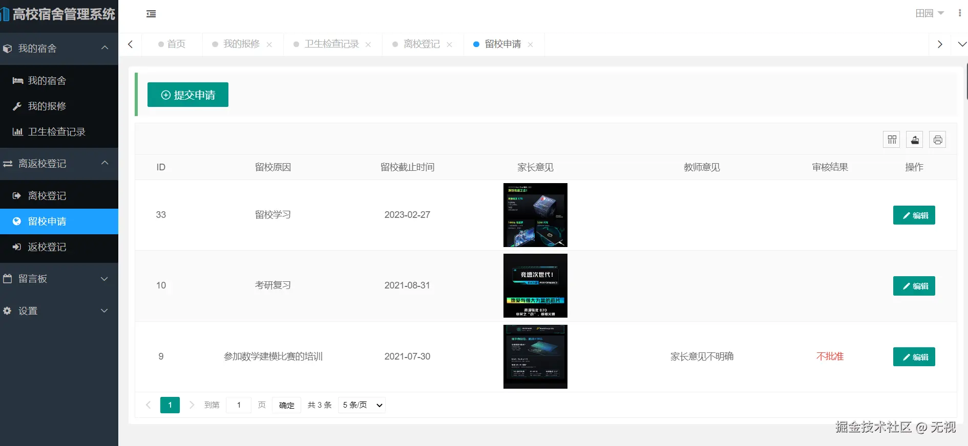Image resolution: width=968 pixels, height=446 pixels.
Task: Click the 考研复习 reason cell
Action: point(273,285)
